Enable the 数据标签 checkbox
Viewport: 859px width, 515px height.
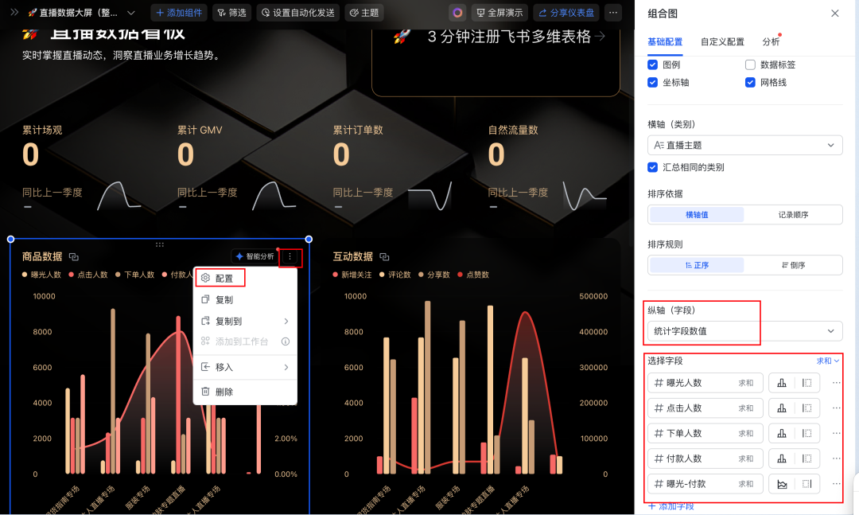(x=748, y=64)
